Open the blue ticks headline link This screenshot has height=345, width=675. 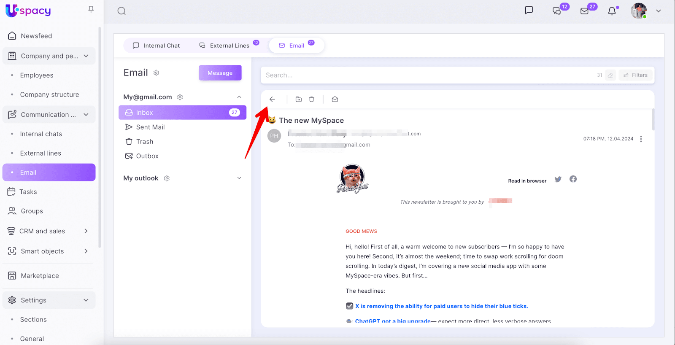click(441, 306)
